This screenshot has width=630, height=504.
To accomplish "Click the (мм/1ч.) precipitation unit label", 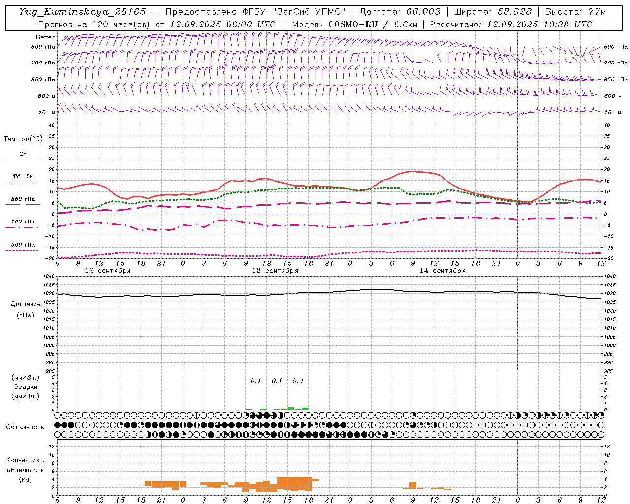I will [x=25, y=396].
